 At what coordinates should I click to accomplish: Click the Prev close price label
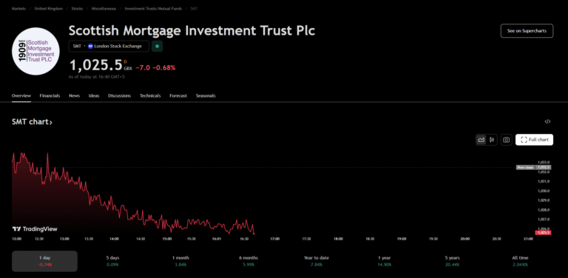coord(534,167)
